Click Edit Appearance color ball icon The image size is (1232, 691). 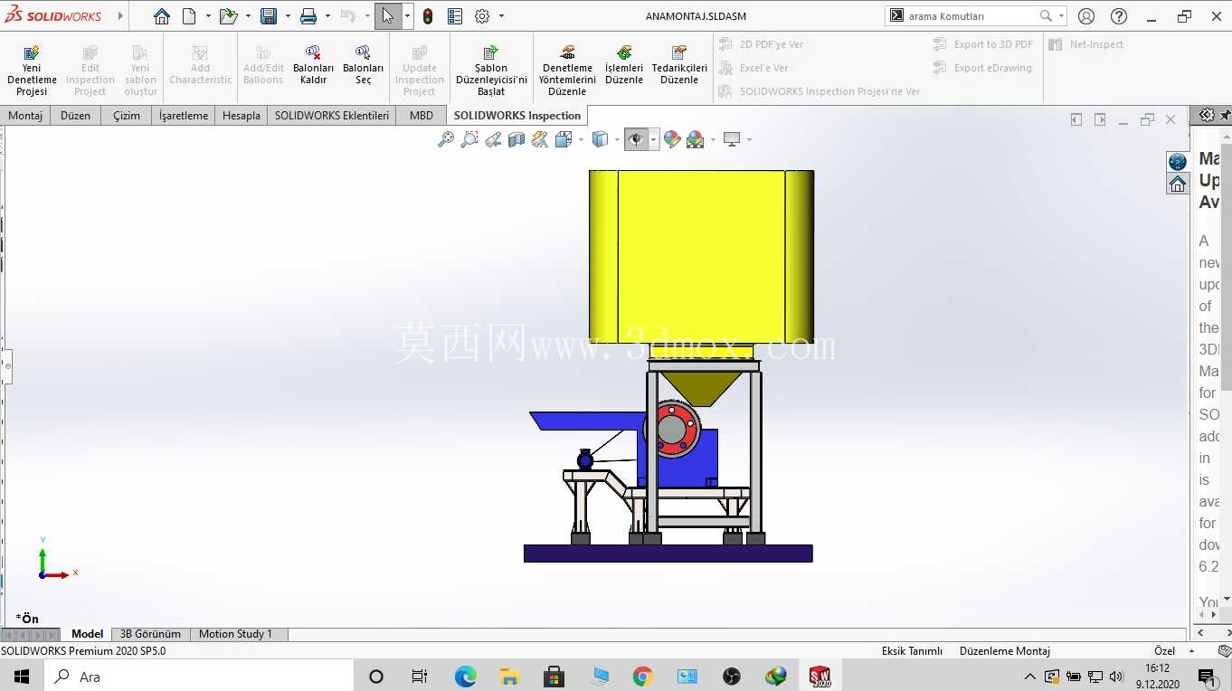[x=672, y=139]
